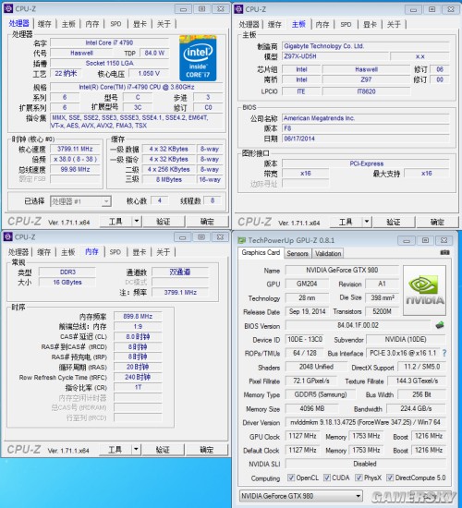The image size is (462, 508).
Task: Click the GPU name field NVIDIA GeForce GTX 980
Action: click(x=342, y=270)
